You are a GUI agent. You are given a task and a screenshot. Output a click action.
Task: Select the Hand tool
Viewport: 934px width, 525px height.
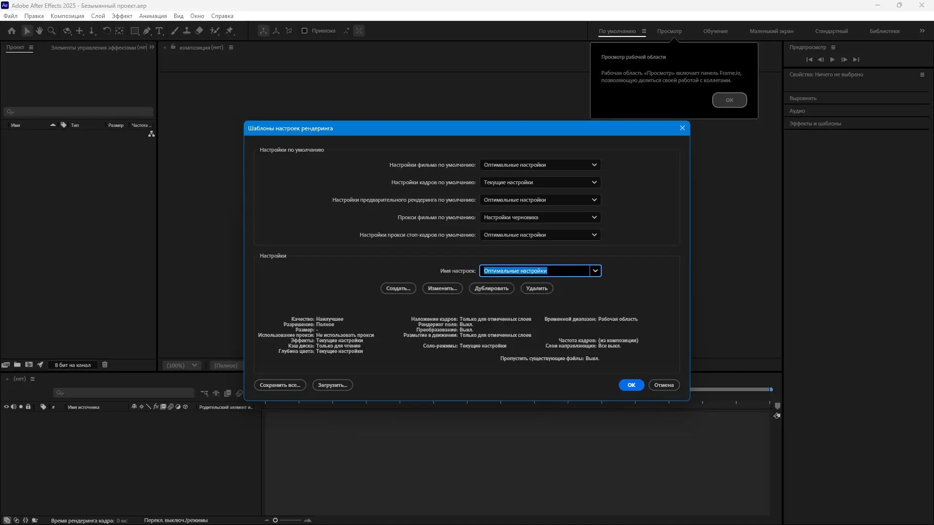point(39,31)
